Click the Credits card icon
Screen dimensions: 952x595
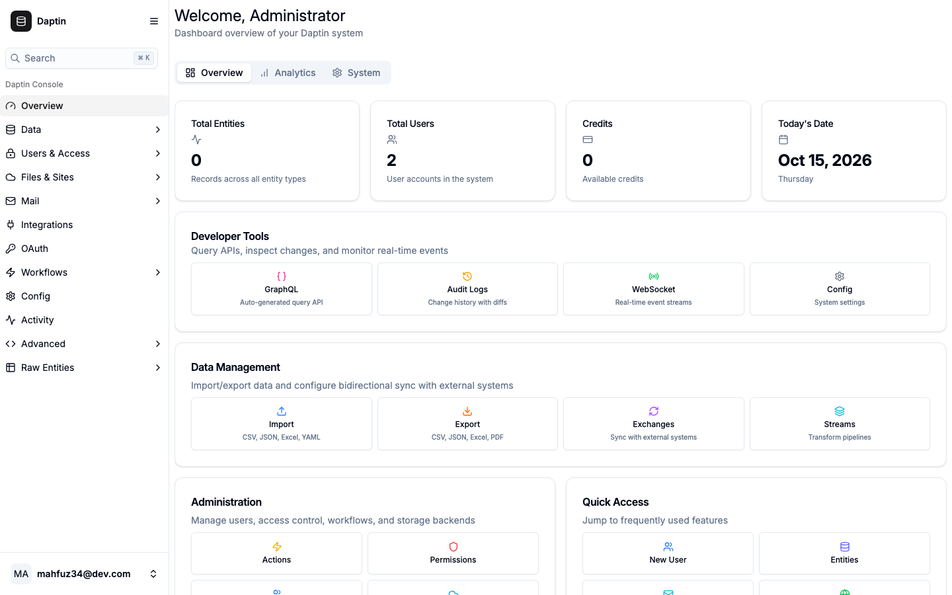point(588,139)
